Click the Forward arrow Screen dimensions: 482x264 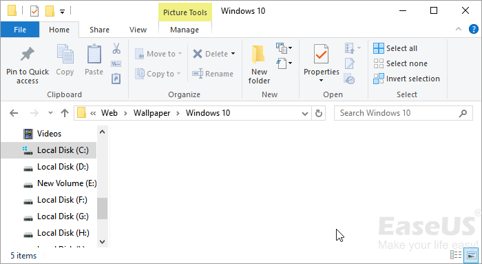click(34, 113)
